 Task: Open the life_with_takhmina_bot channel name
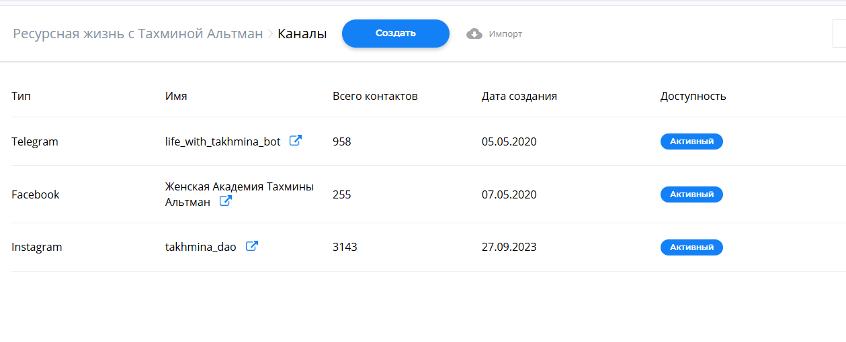click(x=222, y=141)
